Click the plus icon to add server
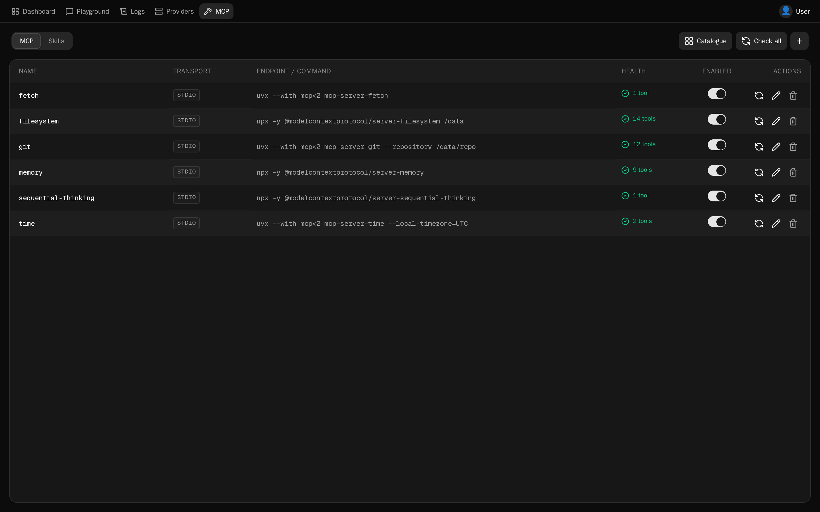The height and width of the screenshot is (512, 820). click(x=799, y=41)
